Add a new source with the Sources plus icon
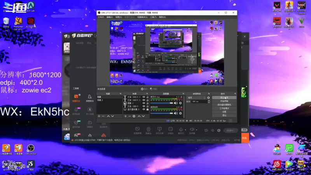 [125, 116]
